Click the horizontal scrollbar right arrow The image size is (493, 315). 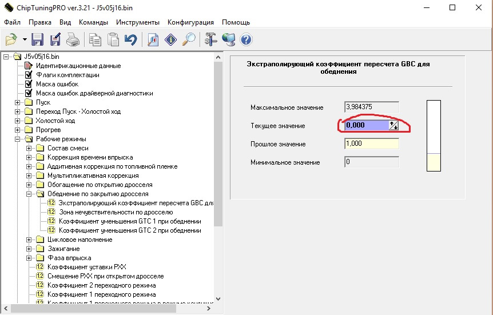click(x=209, y=308)
